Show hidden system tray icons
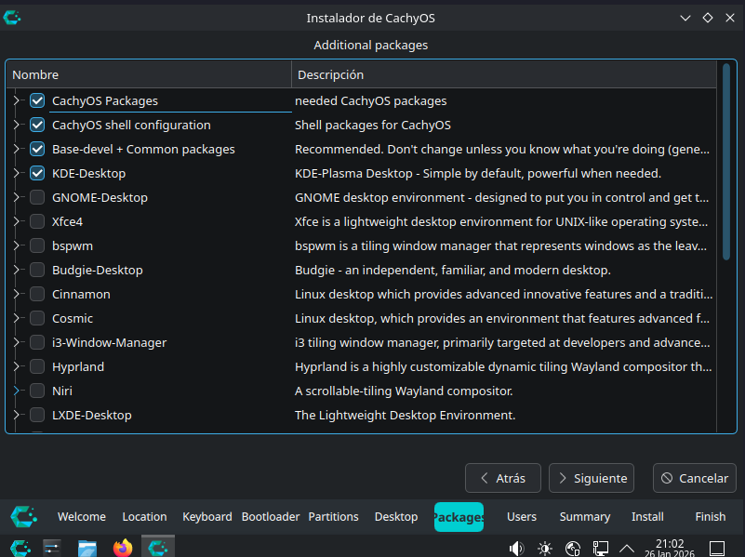745x557 pixels. point(627,548)
